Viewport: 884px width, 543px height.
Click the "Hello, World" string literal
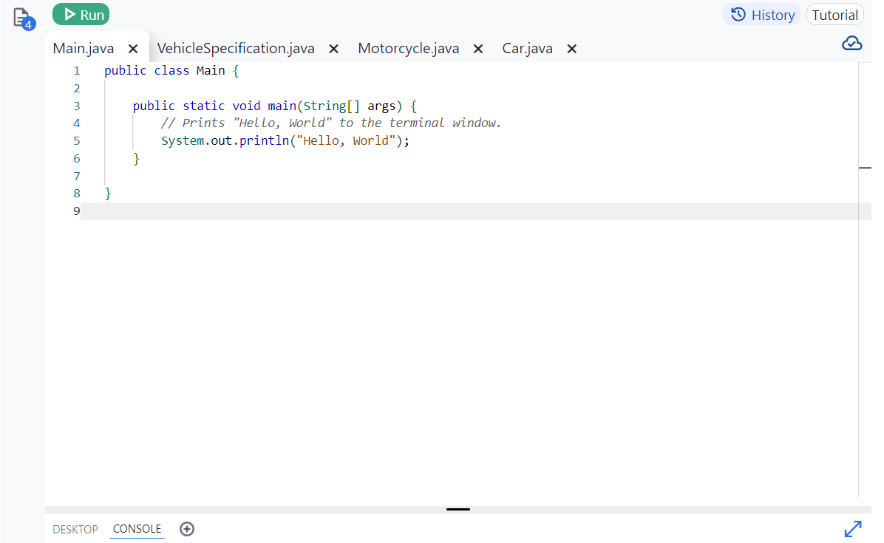coord(346,141)
